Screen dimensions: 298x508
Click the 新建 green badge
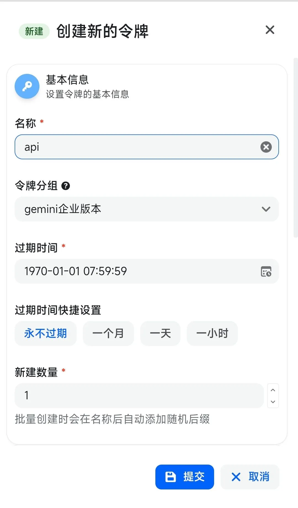[34, 31]
